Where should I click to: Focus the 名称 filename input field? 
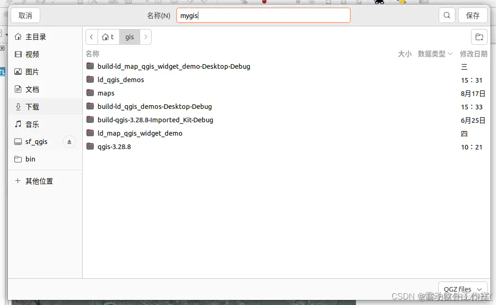click(263, 16)
